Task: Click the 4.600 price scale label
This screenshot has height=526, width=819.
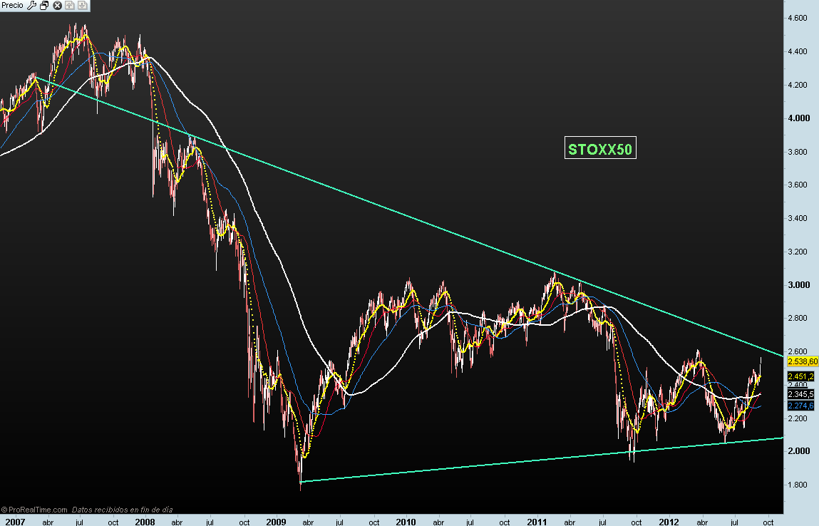Action: click(798, 19)
